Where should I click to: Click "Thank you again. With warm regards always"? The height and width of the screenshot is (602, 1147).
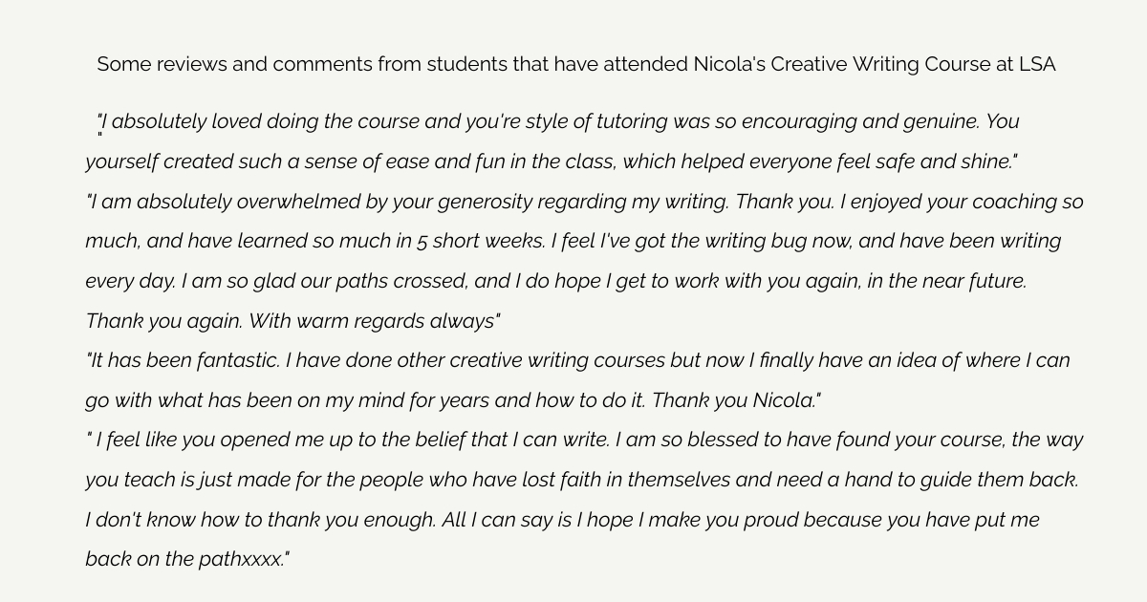point(292,322)
